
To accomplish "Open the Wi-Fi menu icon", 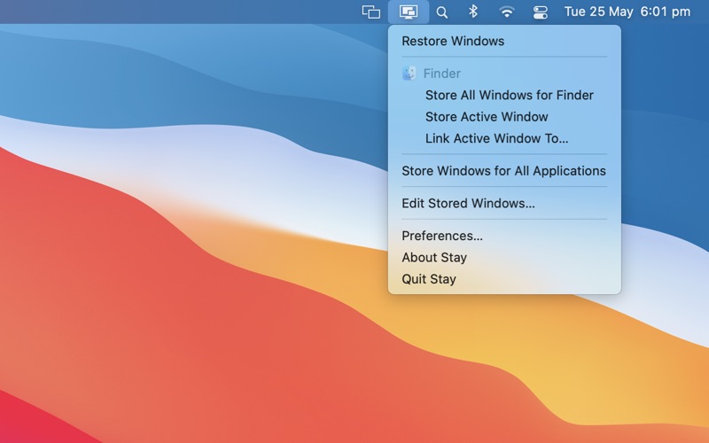I will tap(507, 12).
